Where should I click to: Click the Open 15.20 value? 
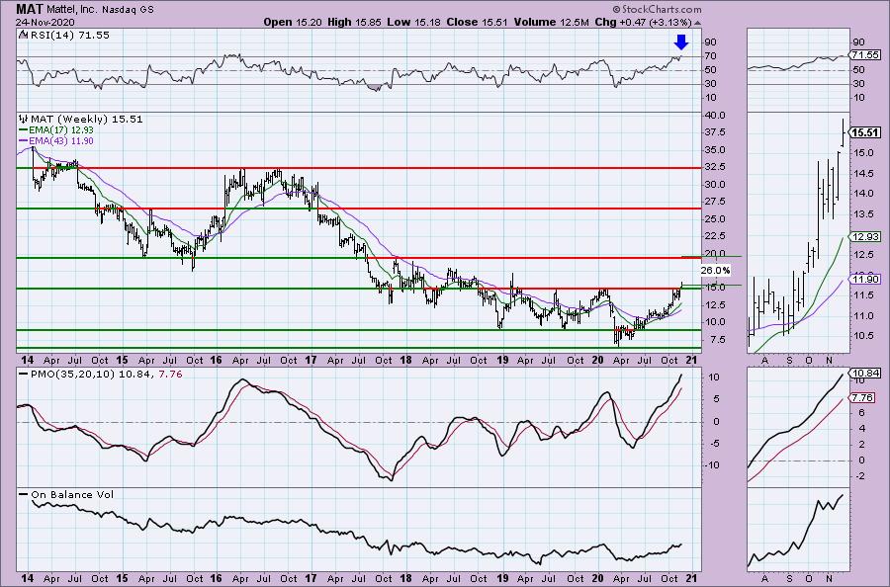293,22
